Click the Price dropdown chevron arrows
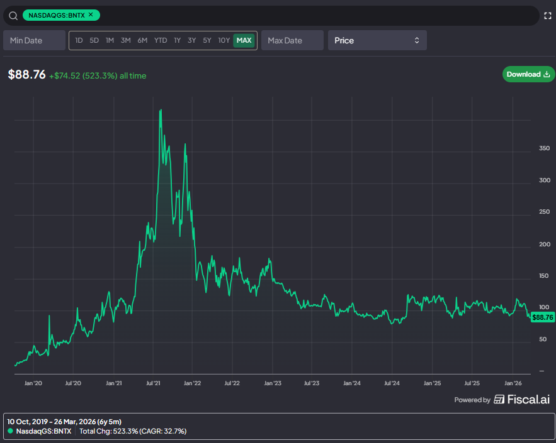The image size is (556, 443). point(417,40)
